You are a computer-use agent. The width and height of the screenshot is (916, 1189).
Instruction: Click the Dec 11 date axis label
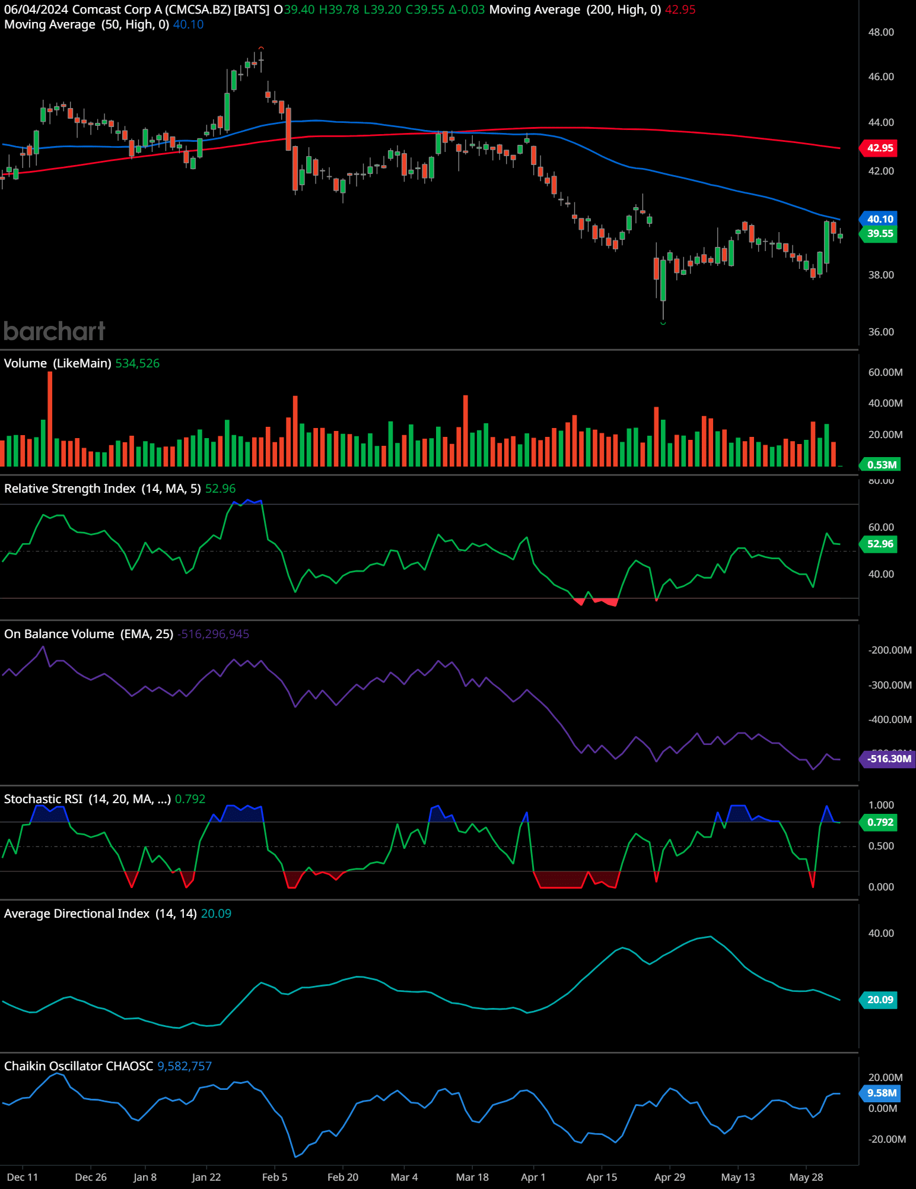pos(23,1177)
